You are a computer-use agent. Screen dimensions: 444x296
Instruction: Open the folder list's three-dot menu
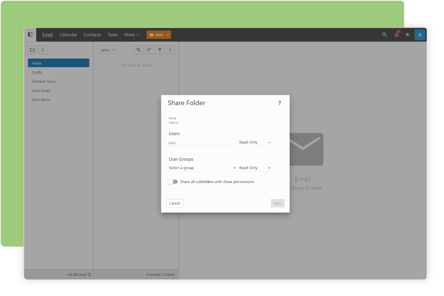pos(43,50)
